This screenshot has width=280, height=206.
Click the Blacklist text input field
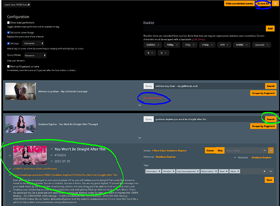[x=204, y=29]
